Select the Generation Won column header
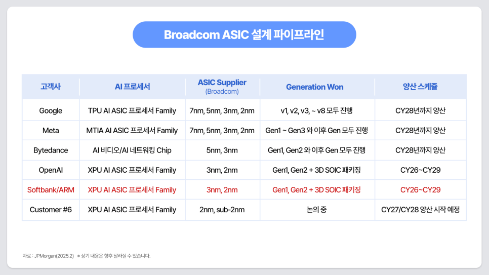 pyautogui.click(x=315, y=87)
